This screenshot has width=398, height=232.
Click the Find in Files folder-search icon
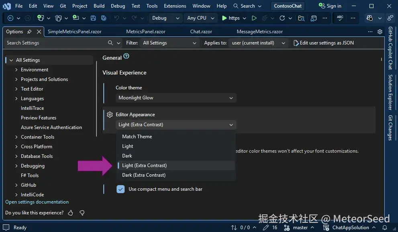pos(301,18)
